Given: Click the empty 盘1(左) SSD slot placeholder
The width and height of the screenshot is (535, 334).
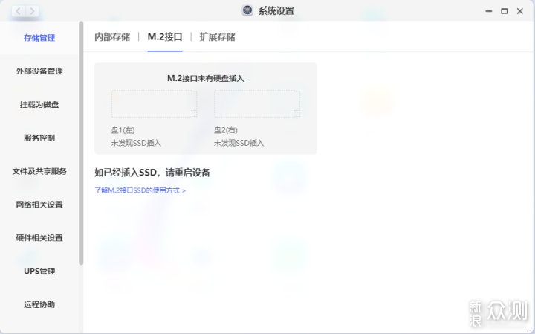Looking at the screenshot, I should (155, 104).
